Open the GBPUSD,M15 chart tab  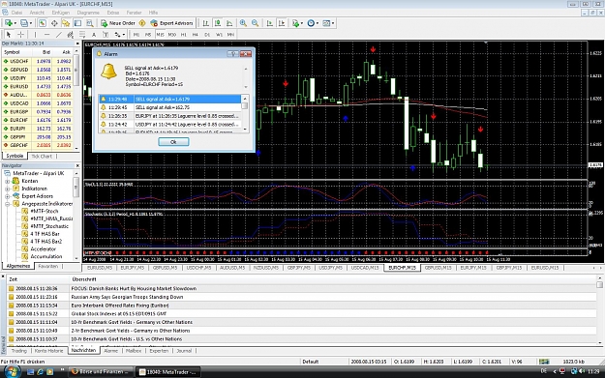(x=439, y=268)
